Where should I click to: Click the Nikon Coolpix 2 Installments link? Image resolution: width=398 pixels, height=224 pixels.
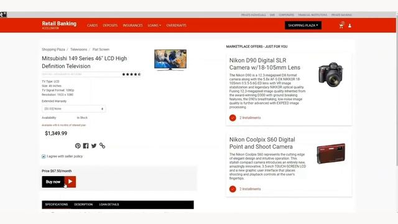[250, 189]
